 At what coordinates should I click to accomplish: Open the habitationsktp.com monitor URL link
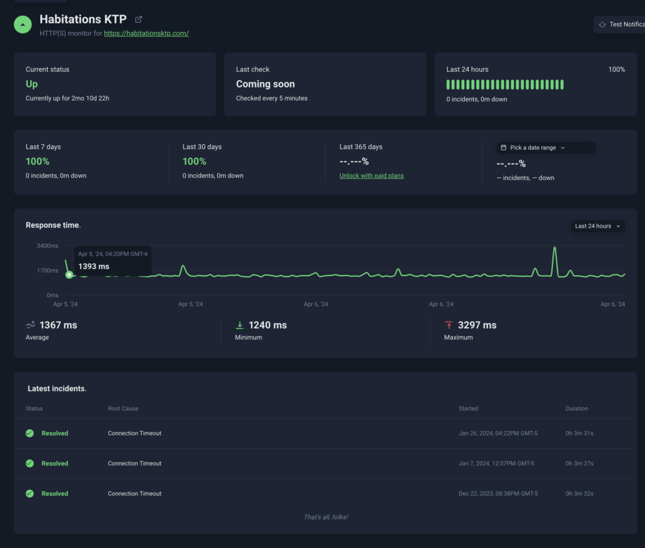[x=146, y=33]
